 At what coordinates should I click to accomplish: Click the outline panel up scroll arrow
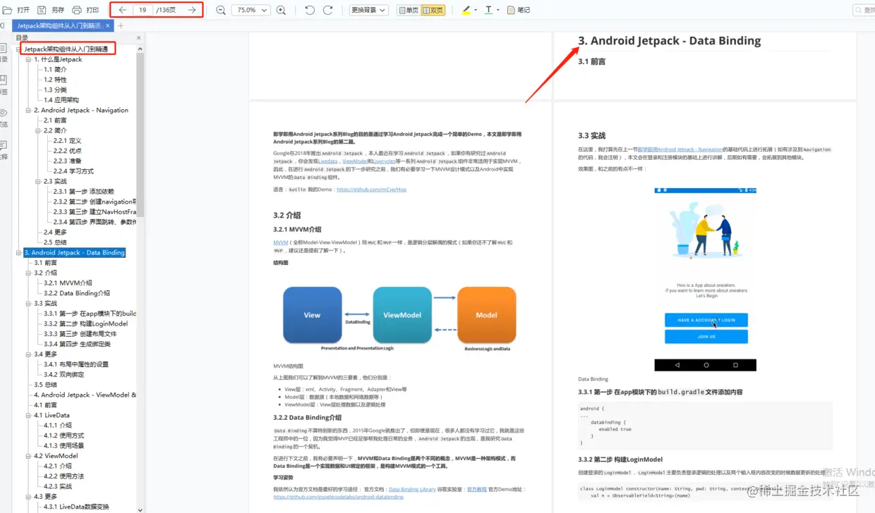140,49
